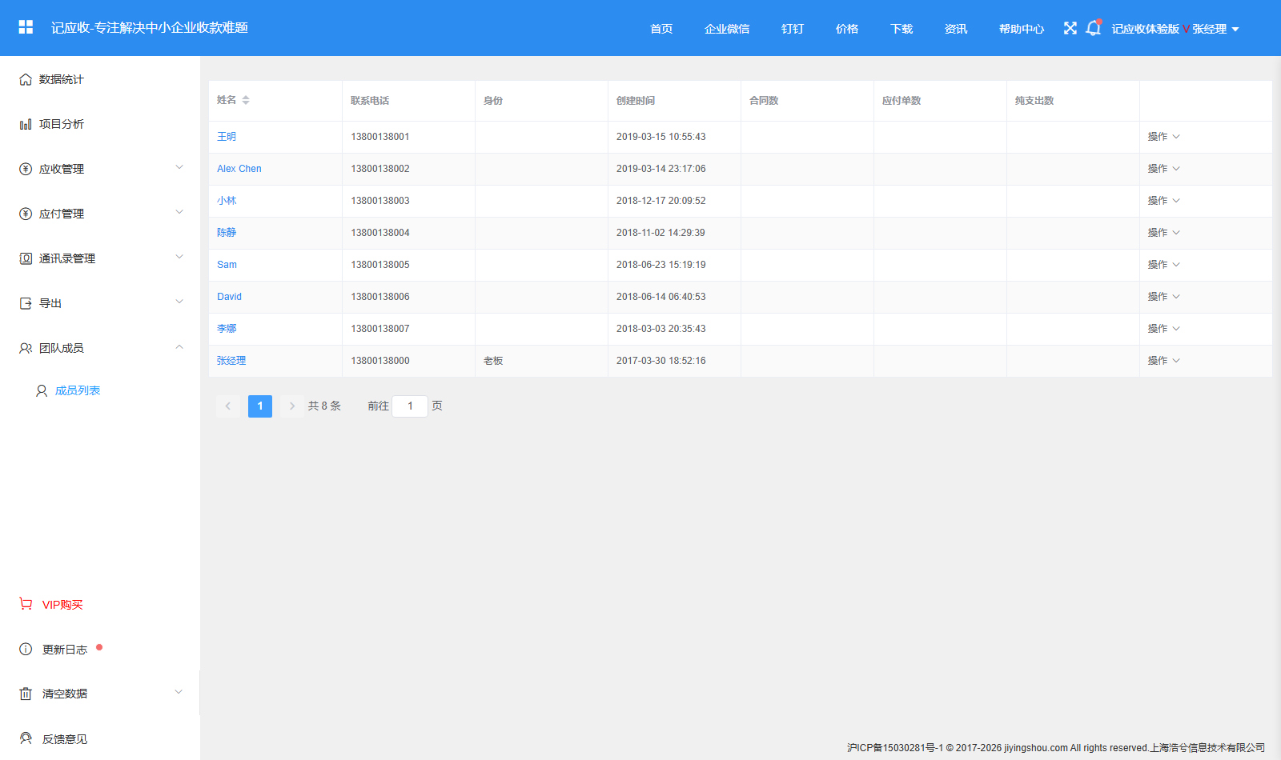This screenshot has height=760, width=1281.
Task: Open 操作 dropdown for 张经理 row
Action: point(1163,361)
